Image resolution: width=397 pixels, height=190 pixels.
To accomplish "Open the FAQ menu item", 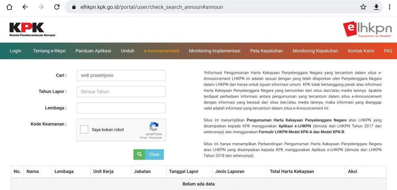I will coord(388,51).
